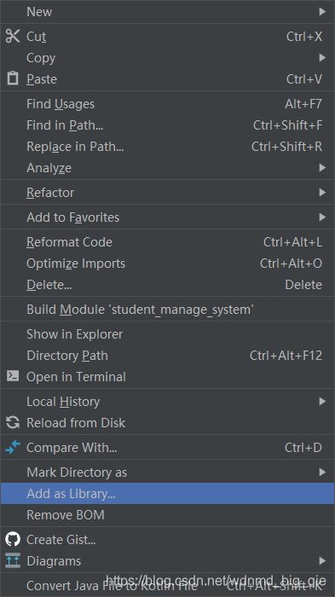Click the clipboard Paste icon
Screen dimensions: 335x597
click(x=13, y=78)
